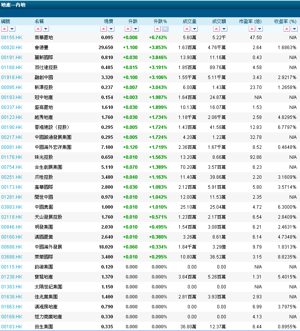This screenshot has width=300, height=331.
Task: Select stock name 佳兆業集團
Action: [x=46, y=297]
